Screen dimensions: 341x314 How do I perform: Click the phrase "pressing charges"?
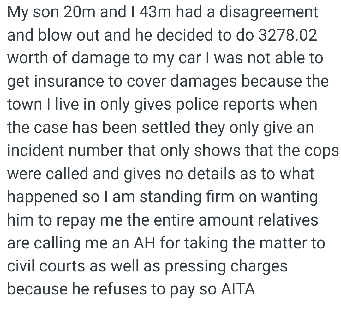tap(225, 267)
